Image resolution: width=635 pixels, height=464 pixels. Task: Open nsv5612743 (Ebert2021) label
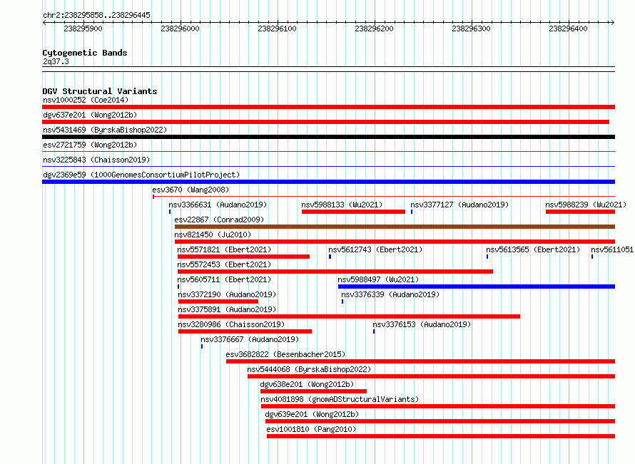[375, 249]
